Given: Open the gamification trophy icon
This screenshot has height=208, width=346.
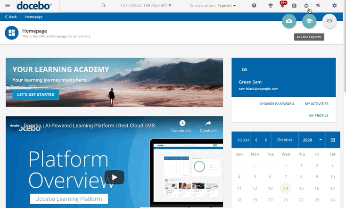Looking at the screenshot, I should (x=271, y=6).
